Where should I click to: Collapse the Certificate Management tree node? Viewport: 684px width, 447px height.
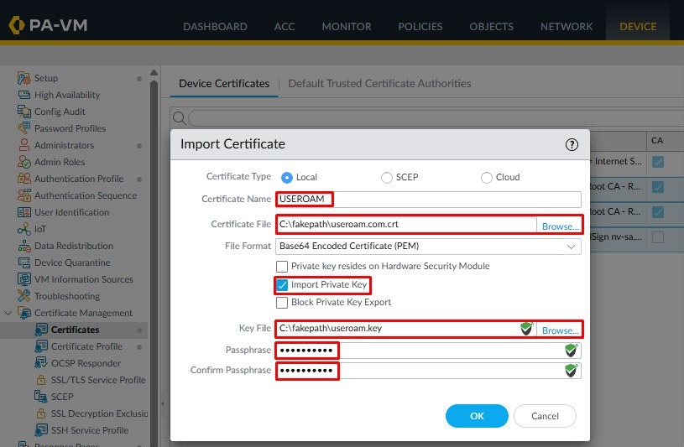8,313
